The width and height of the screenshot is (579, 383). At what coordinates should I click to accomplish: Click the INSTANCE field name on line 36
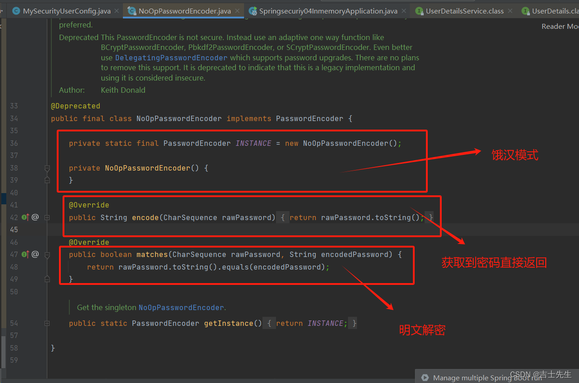tap(253, 144)
